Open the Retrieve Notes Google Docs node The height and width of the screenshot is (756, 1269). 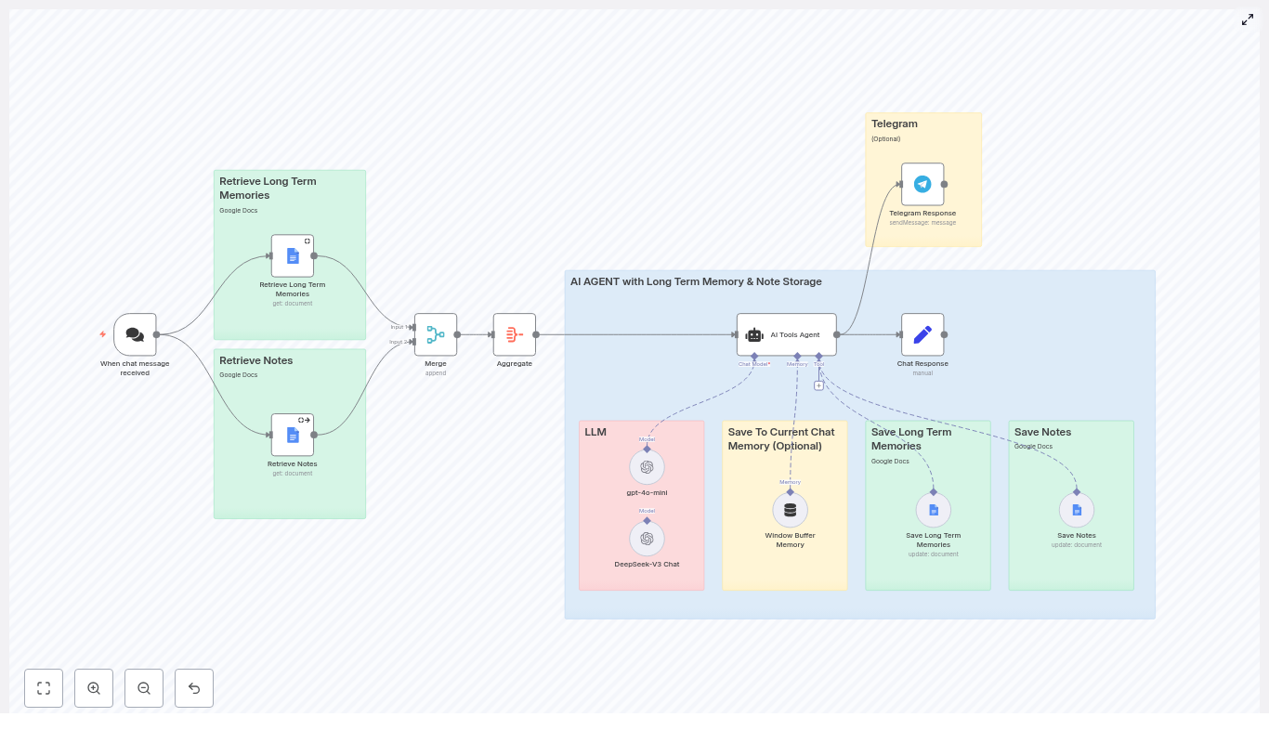coord(293,435)
